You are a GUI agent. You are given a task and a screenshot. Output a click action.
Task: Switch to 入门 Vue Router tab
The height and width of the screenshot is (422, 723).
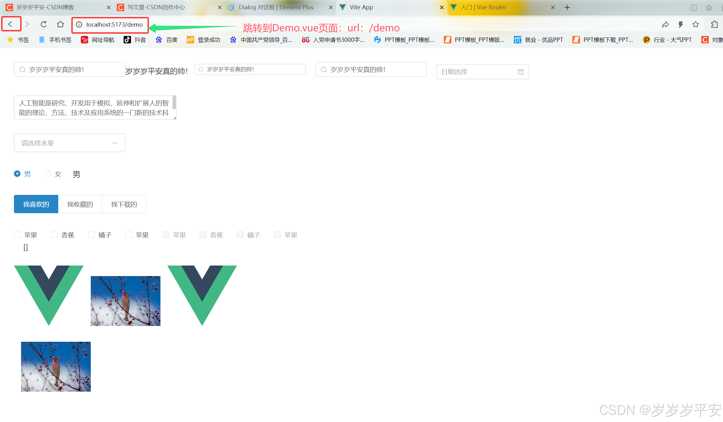pyautogui.click(x=483, y=7)
